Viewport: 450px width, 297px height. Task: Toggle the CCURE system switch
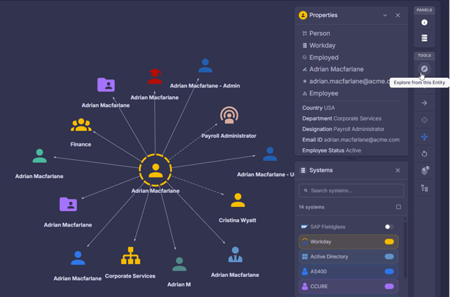pyautogui.click(x=389, y=286)
